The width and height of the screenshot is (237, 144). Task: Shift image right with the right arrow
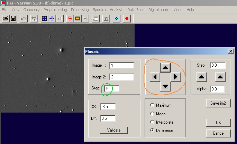(x=176, y=77)
